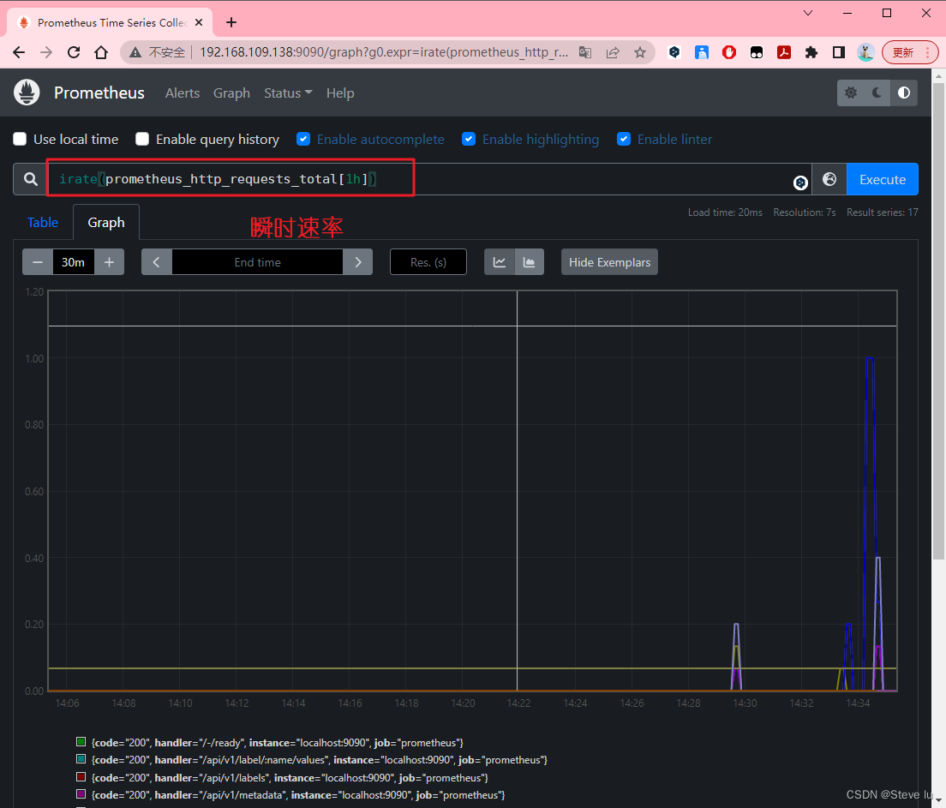Select the browser-preferred contrast theme icon
Image resolution: width=946 pixels, height=808 pixels.
point(904,93)
